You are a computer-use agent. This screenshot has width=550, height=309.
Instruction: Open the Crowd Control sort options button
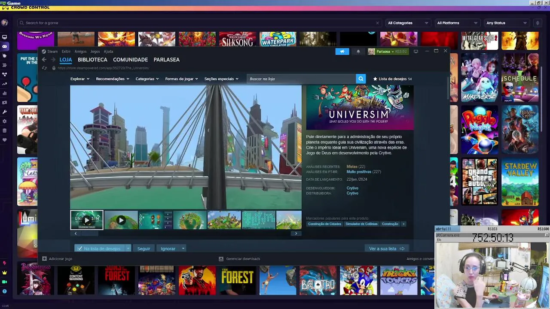coord(537,23)
